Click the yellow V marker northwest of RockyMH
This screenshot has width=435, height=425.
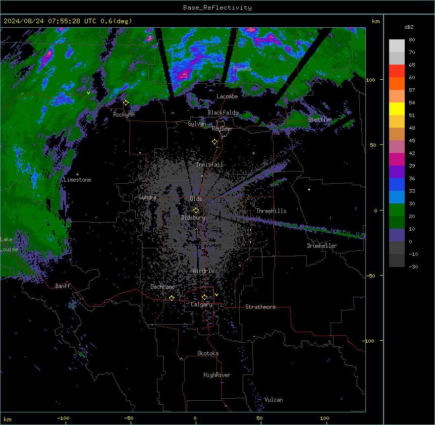point(88,93)
